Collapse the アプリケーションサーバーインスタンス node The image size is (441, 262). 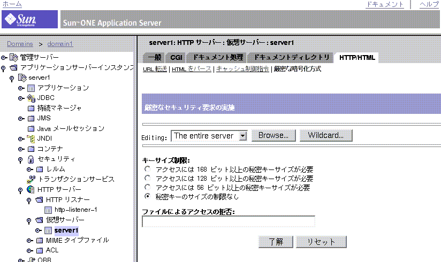(x=3, y=68)
